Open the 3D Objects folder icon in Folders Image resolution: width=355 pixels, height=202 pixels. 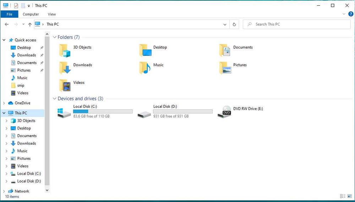pyautogui.click(x=65, y=50)
